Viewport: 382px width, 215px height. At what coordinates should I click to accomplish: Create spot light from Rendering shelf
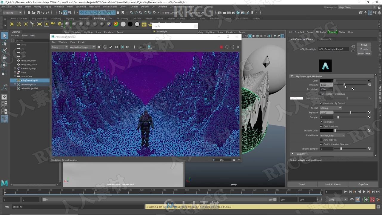pos(33,24)
